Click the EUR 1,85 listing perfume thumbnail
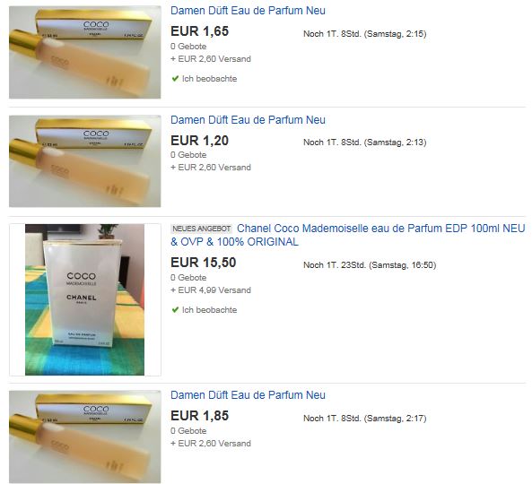The width and height of the screenshot is (532, 484). pos(85,436)
